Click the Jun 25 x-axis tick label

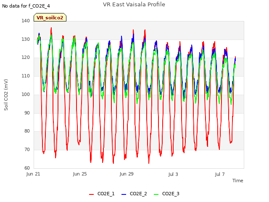(x=80, y=174)
